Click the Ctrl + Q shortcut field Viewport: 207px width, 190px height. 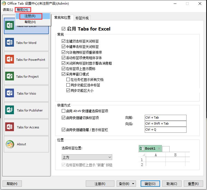pos(165,130)
